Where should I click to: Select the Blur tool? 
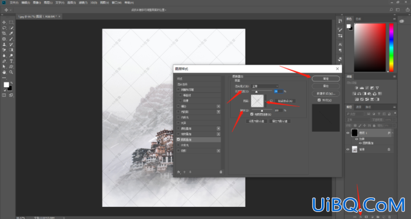(x=4, y=55)
